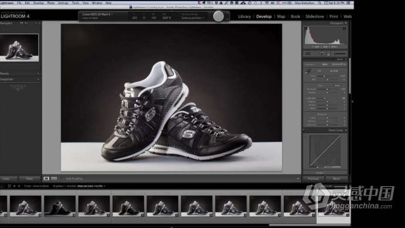Open the volume menu bar icon
This screenshot has width=405, height=228.
(272, 3)
